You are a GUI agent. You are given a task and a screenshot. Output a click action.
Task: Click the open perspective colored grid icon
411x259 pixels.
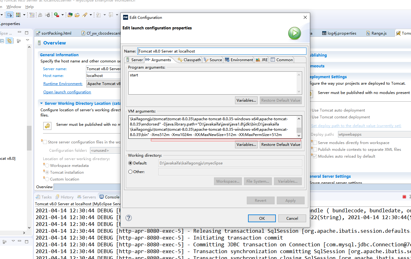point(18,15)
